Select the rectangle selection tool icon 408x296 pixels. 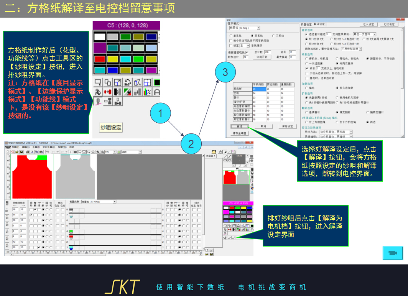click(98, 82)
